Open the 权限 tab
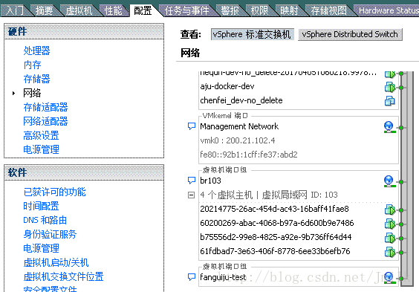419x292 pixels. coord(259,10)
